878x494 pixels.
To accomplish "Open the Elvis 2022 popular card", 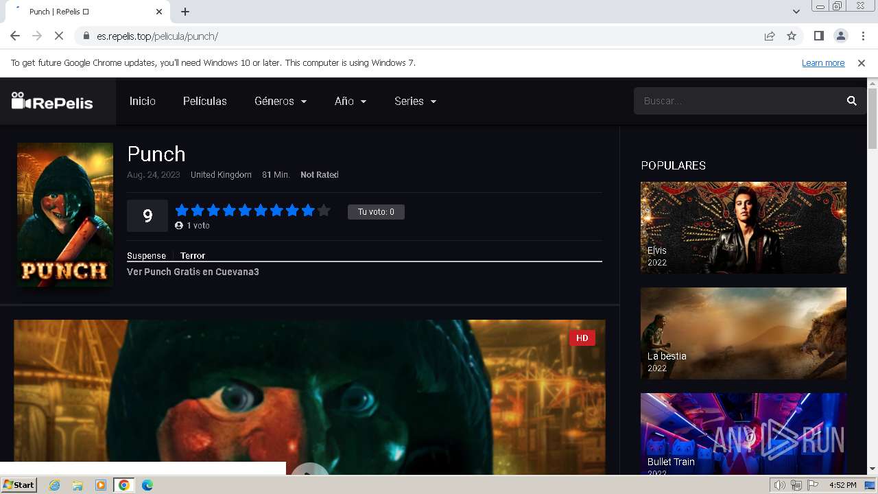I will pos(744,227).
